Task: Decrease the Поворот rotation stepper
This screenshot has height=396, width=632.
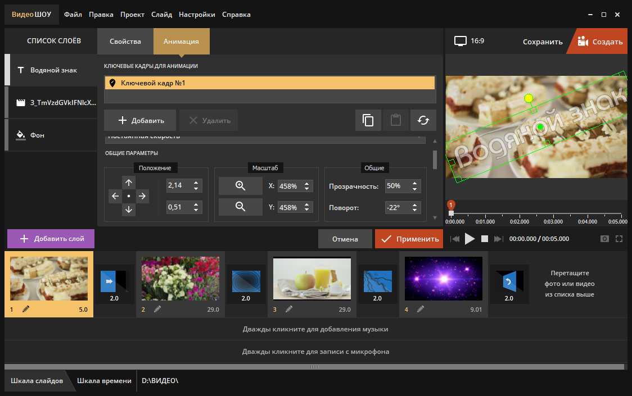Action: click(x=415, y=211)
